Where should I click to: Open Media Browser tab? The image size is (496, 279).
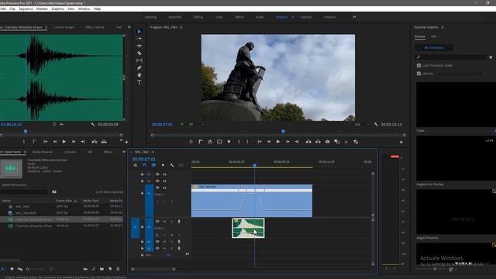pos(43,152)
